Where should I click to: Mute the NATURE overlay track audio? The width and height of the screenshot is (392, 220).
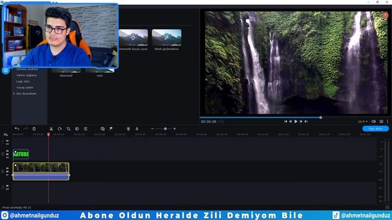coord(7,155)
